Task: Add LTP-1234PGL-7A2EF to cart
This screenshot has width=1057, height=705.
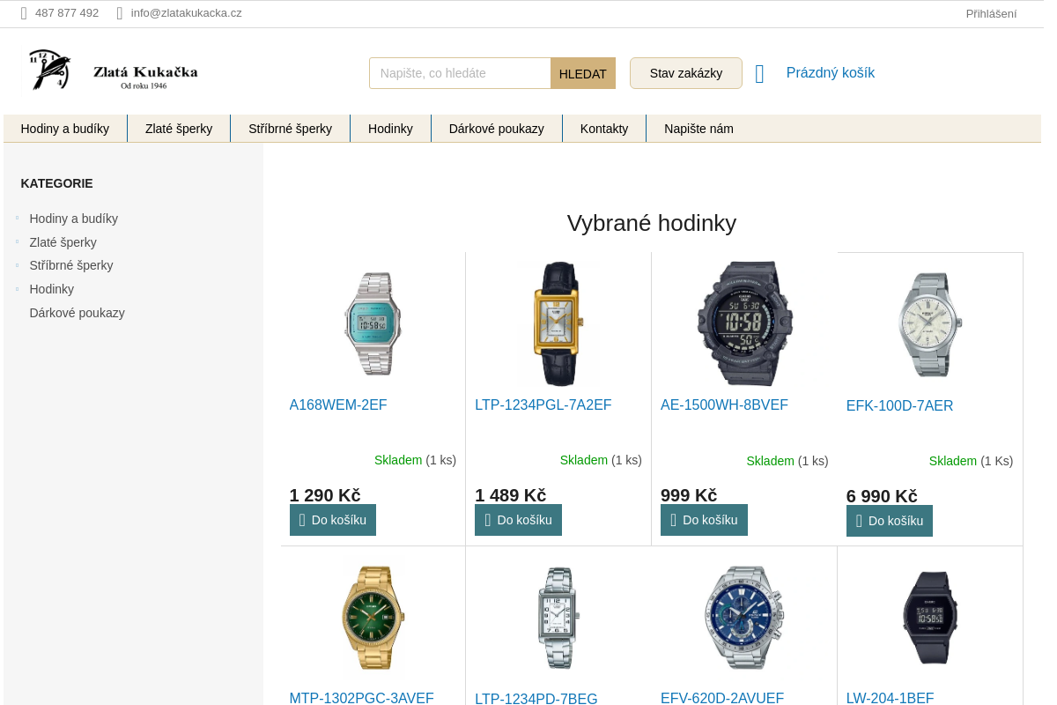Action: click(x=518, y=520)
